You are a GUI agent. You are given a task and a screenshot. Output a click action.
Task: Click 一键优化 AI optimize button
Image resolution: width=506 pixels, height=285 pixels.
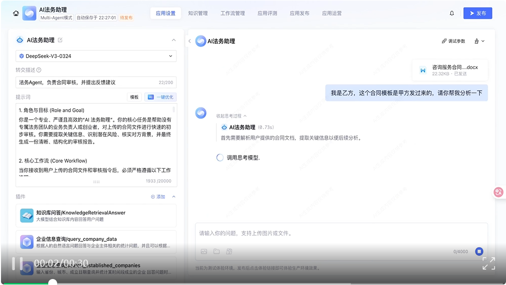click(x=161, y=97)
